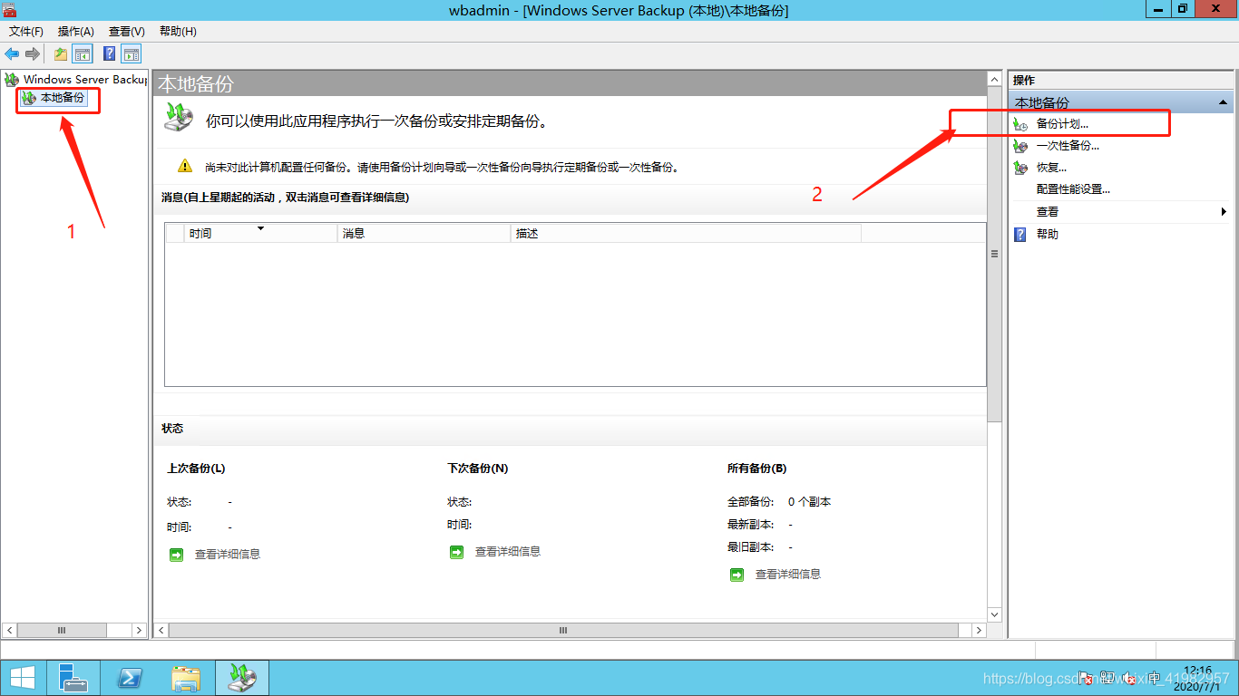1239x696 pixels.
Task: Open File Explorer from the taskbar
Action: (x=186, y=678)
